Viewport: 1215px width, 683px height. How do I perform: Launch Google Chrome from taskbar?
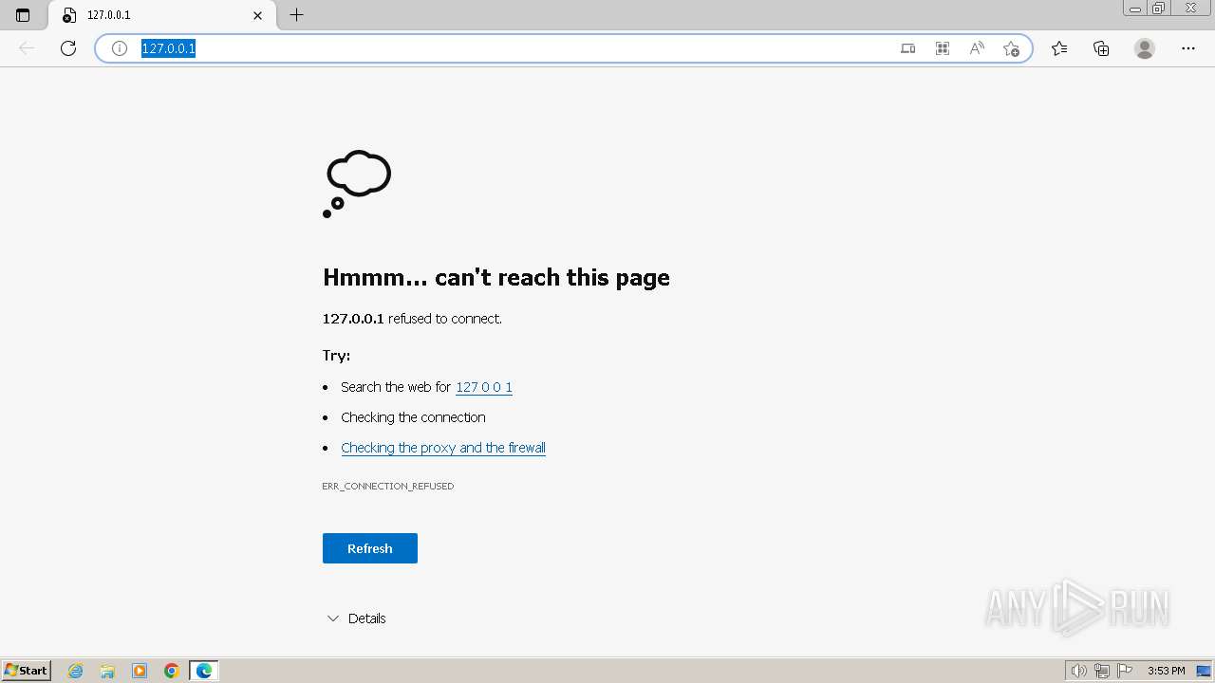pos(172,671)
